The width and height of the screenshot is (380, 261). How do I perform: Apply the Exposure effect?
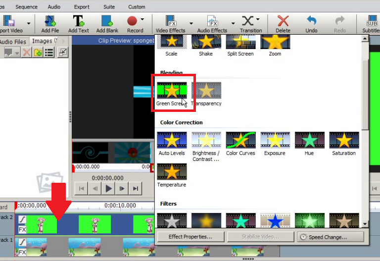(275, 144)
